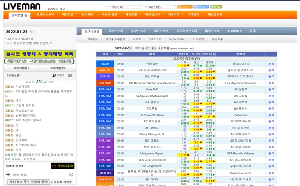This screenshot has height=186, width=300.
Task: Select the SPA WD1 league badge
Action: point(105,83)
